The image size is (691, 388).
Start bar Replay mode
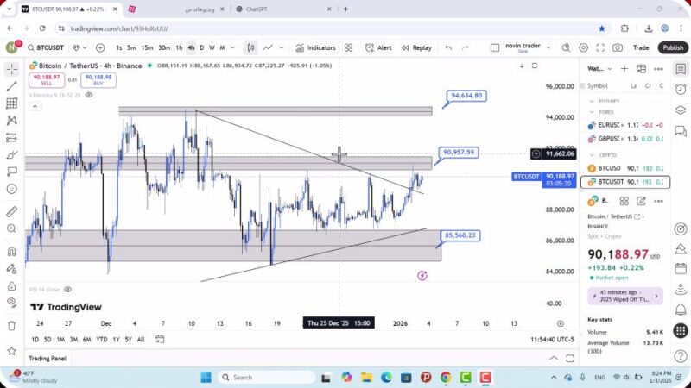click(416, 48)
